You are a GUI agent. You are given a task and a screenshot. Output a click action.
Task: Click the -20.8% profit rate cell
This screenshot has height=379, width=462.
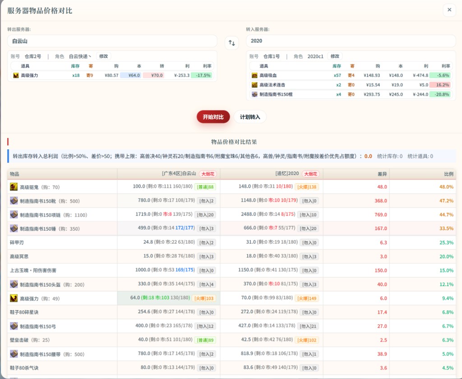[x=440, y=94]
